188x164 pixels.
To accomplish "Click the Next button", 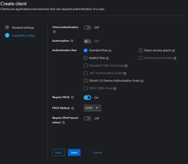I will point(74,153).
